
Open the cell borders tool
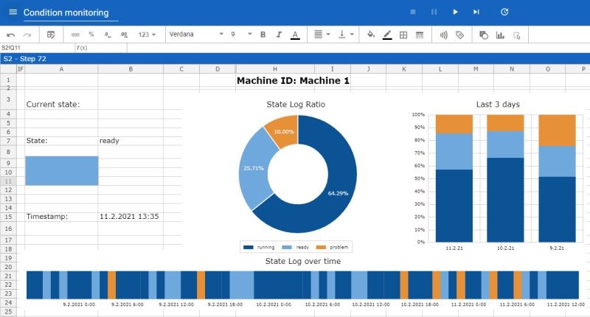coord(403,35)
